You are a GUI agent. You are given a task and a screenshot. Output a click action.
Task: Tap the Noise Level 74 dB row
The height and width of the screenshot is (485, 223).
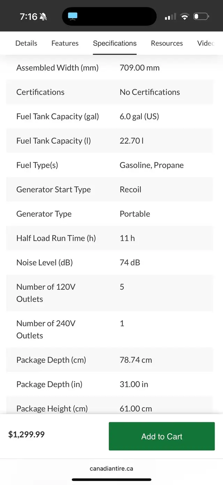coord(109,263)
